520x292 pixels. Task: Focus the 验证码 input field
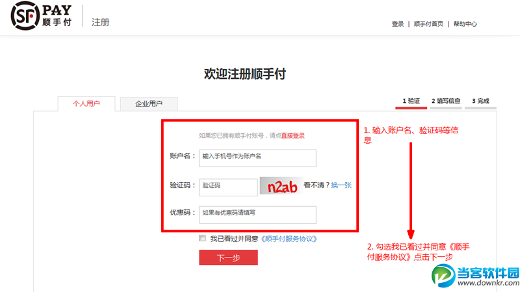pos(228,187)
